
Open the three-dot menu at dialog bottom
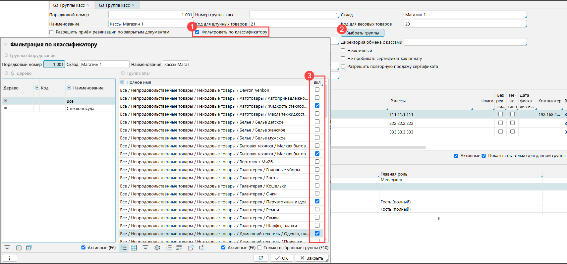(x=10, y=258)
